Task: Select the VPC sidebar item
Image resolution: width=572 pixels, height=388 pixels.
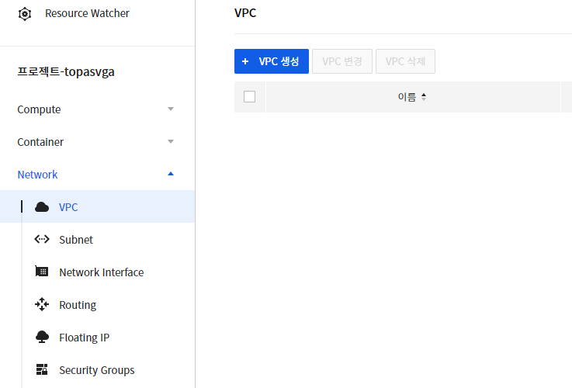Action: tap(97, 206)
